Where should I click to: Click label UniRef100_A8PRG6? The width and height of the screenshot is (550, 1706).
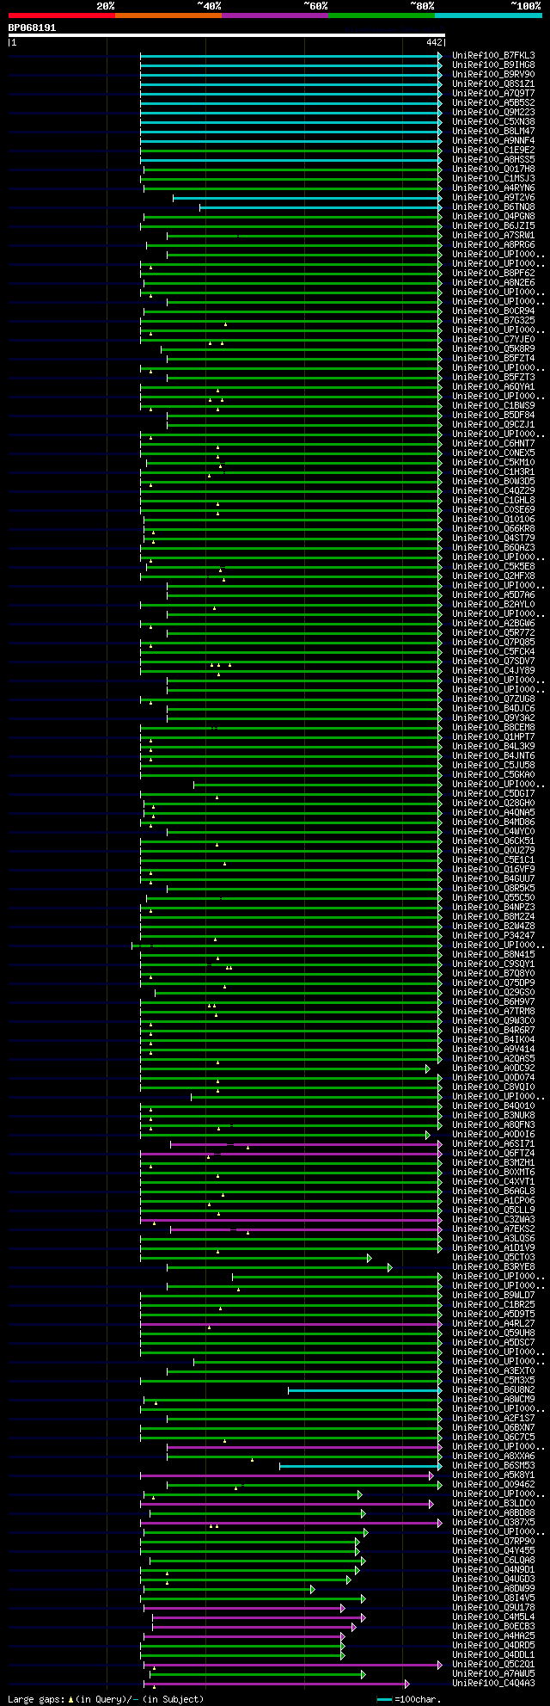point(493,245)
